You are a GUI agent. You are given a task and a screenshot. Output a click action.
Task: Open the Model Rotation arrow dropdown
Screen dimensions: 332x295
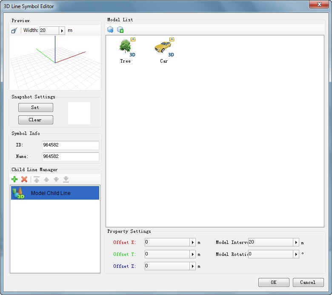[x=296, y=254]
